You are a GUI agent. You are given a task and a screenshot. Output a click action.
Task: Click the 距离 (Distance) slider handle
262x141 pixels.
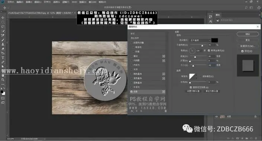[195, 57]
